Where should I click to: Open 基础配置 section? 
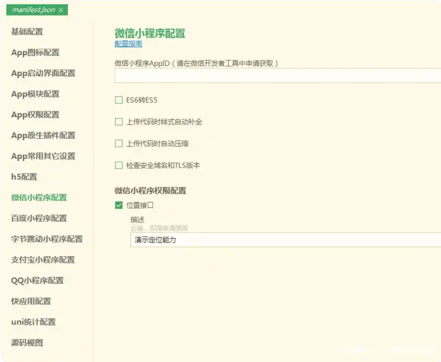pos(27,31)
